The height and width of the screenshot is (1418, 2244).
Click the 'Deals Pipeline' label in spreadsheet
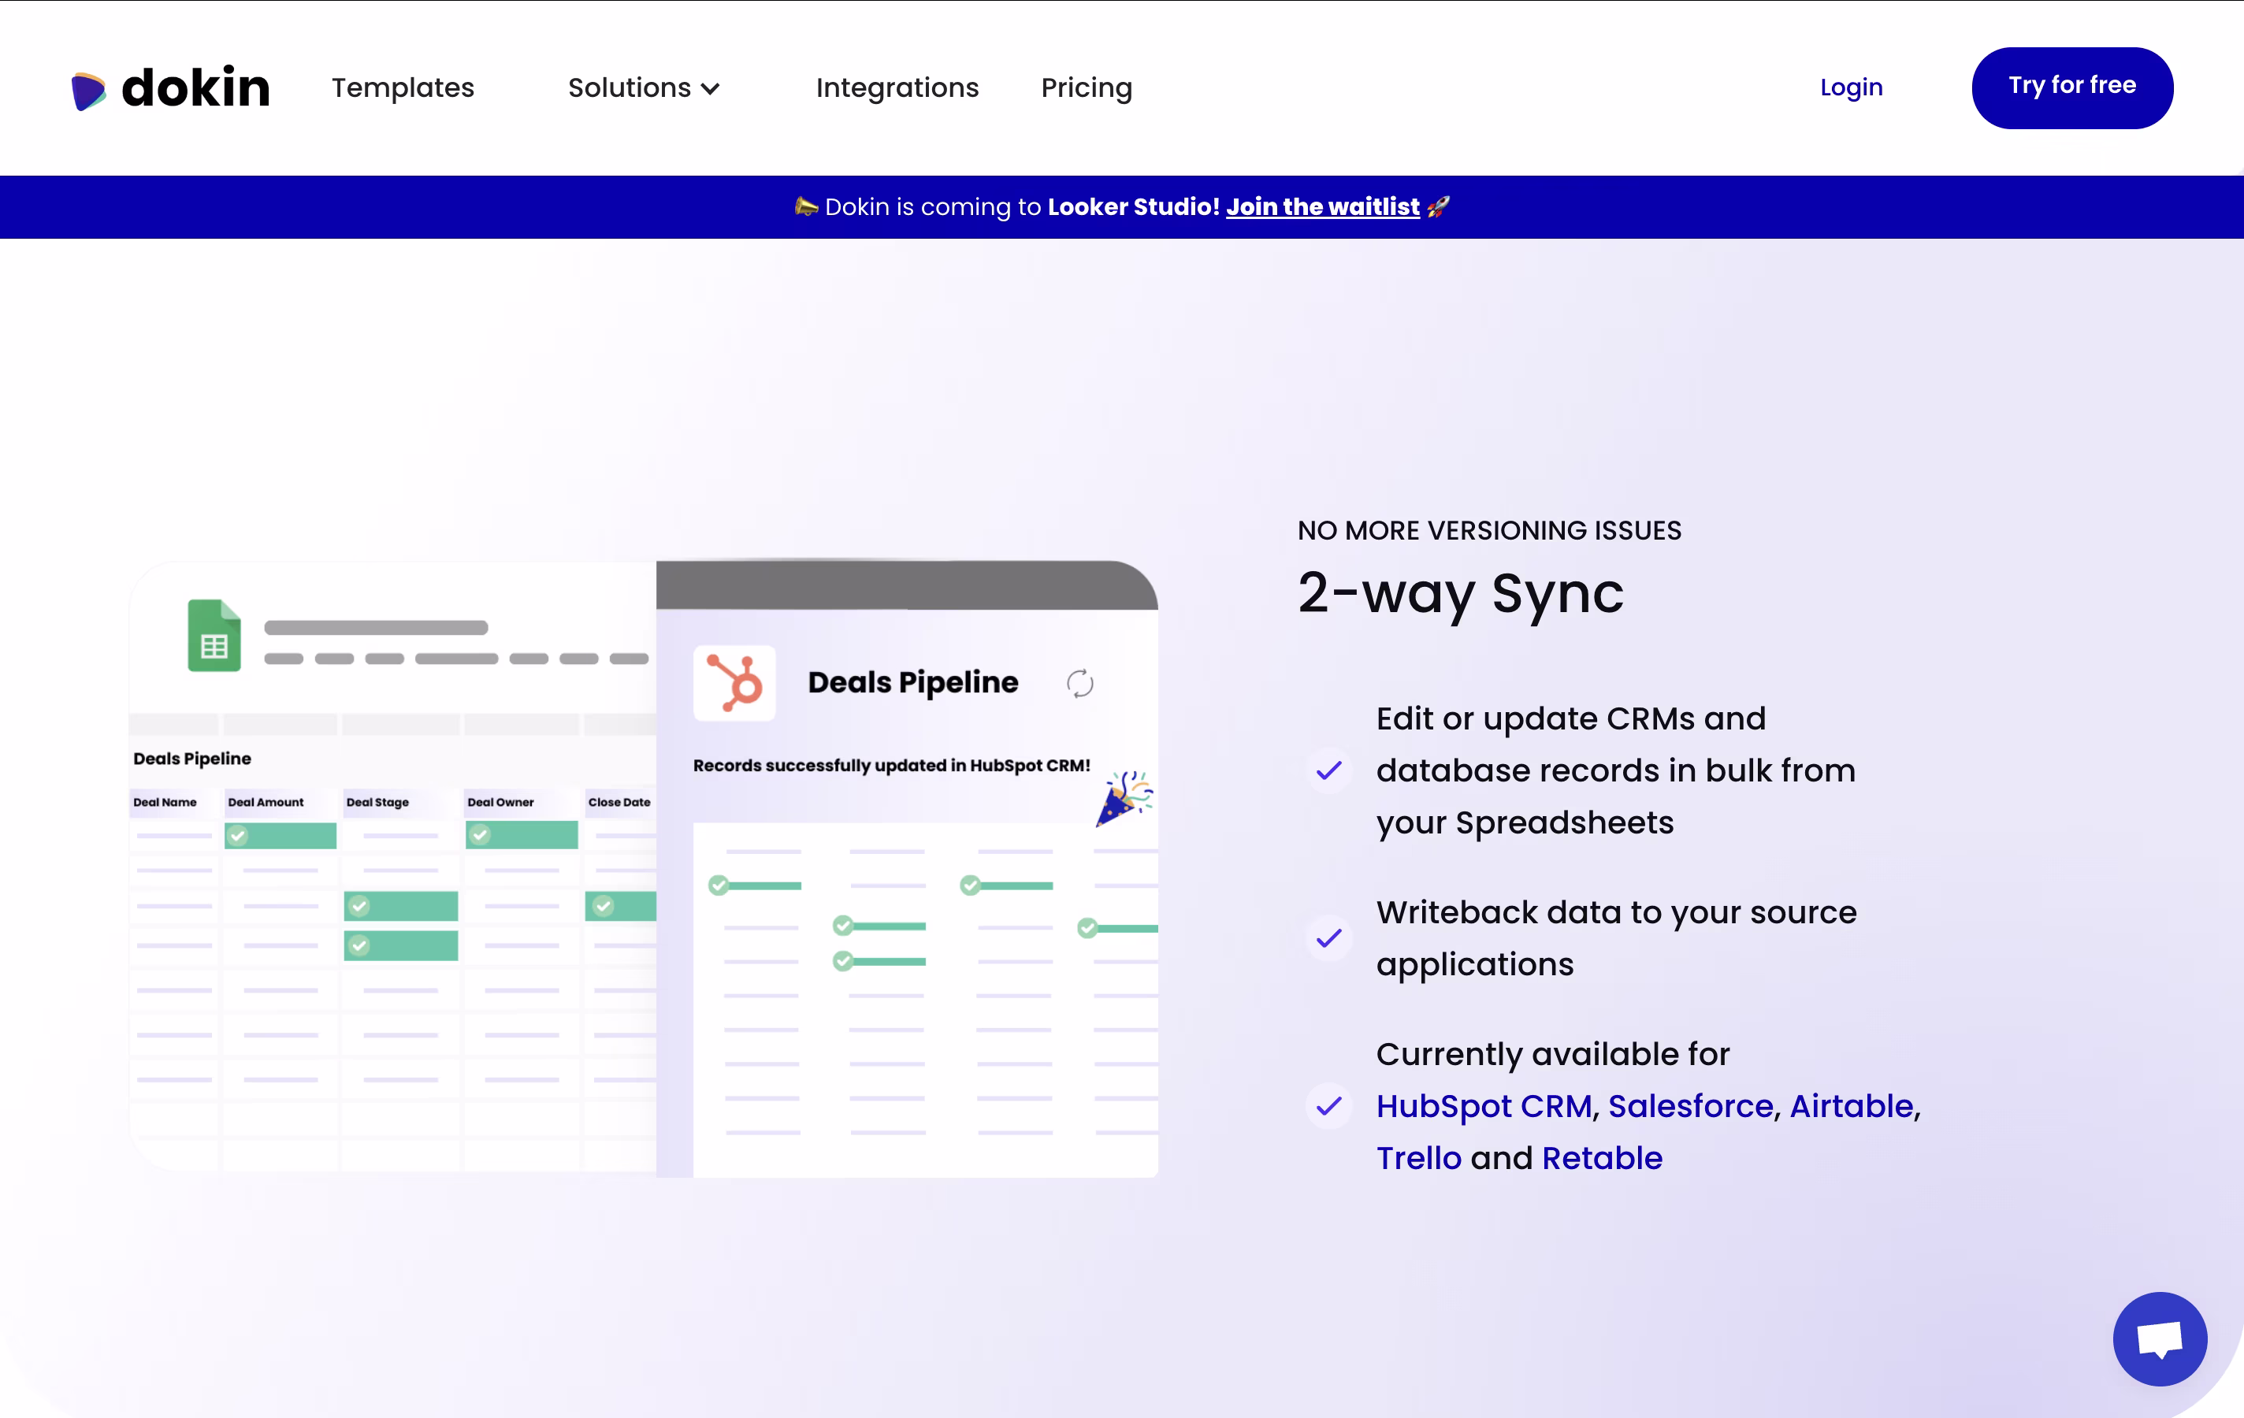[192, 759]
